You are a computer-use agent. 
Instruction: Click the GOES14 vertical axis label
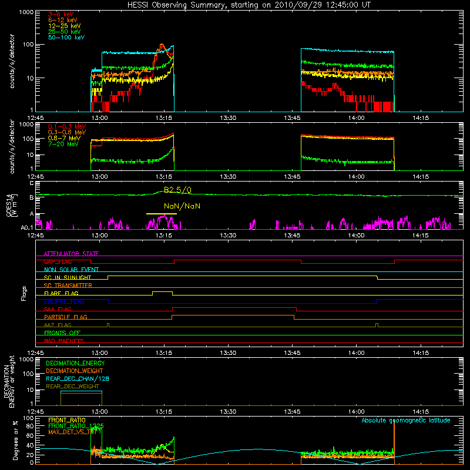[x=12, y=206]
